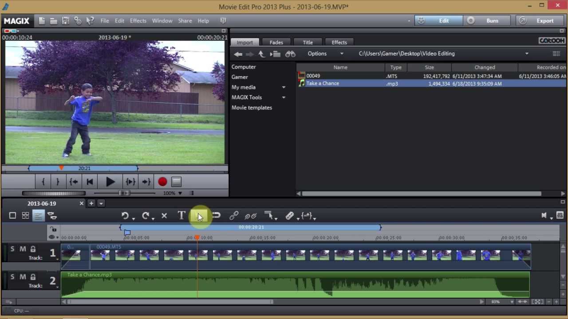The image size is (568, 319).
Task: Mute track 1 with the M button
Action: click(x=23, y=249)
